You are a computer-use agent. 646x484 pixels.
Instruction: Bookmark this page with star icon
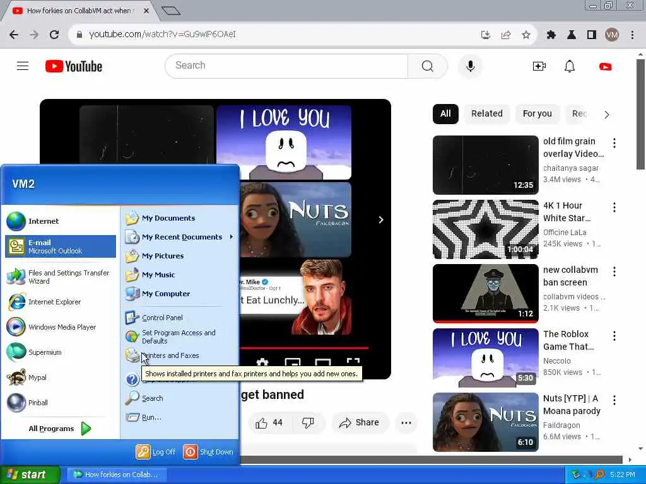[526, 35]
